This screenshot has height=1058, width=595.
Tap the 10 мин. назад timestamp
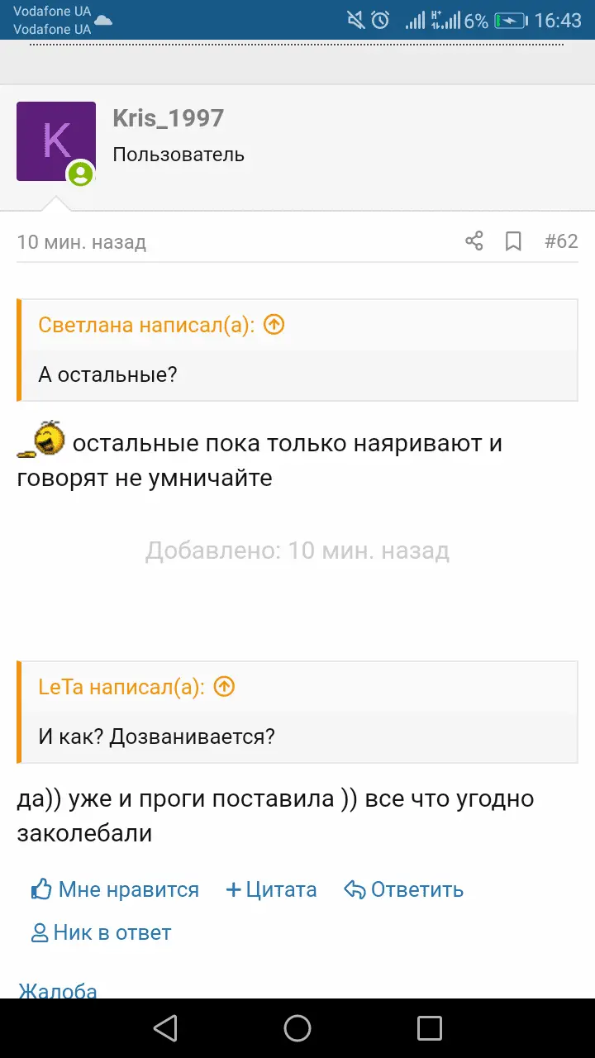pyautogui.click(x=82, y=242)
